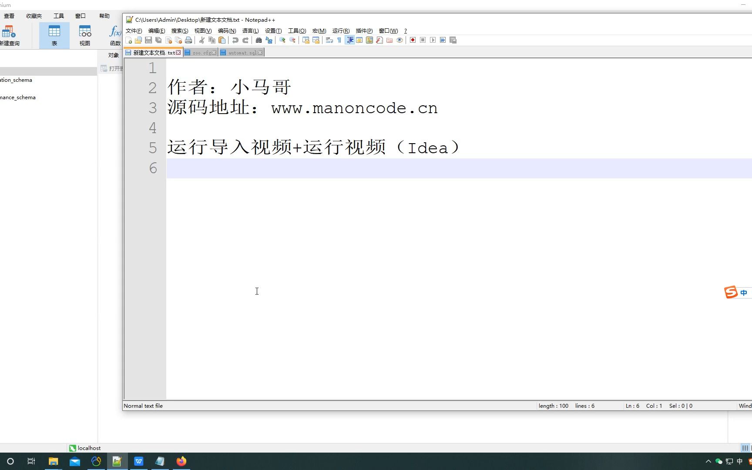Click the 视图 button in Navicat
Screen dimensions: 752x470
pyautogui.click(x=85, y=35)
